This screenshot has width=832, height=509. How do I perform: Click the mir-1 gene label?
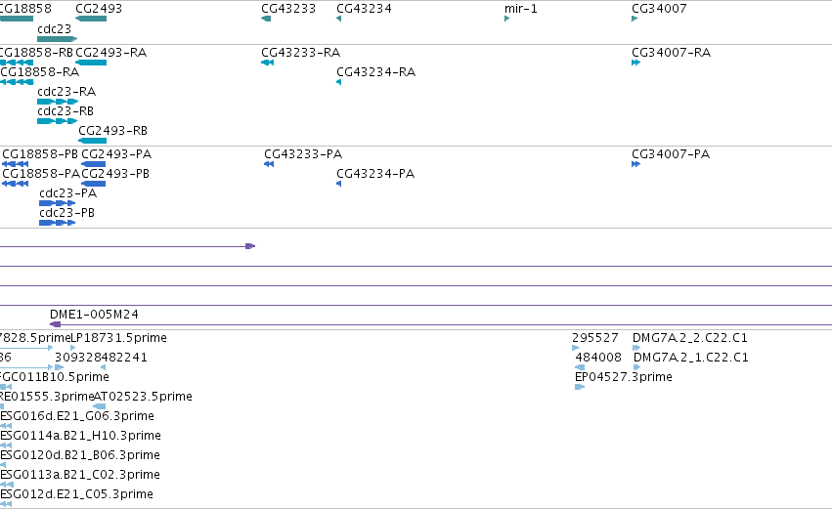pos(520,9)
